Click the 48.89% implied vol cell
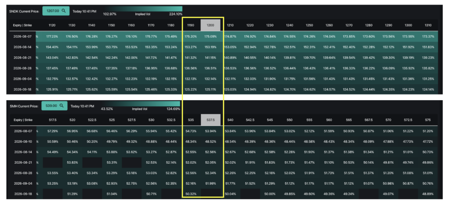 click(428, 194)
